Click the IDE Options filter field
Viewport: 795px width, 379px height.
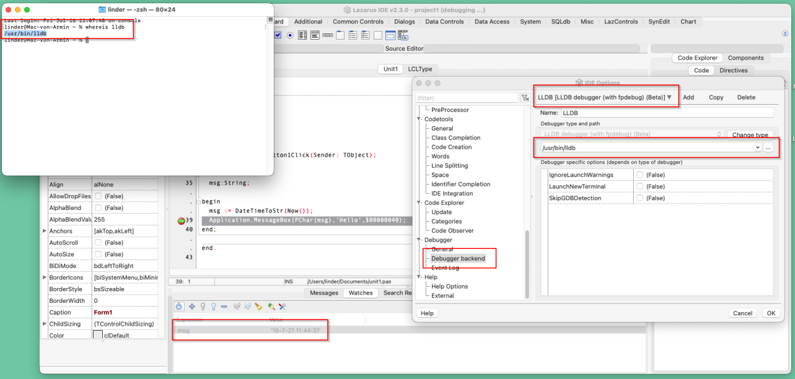[467, 98]
